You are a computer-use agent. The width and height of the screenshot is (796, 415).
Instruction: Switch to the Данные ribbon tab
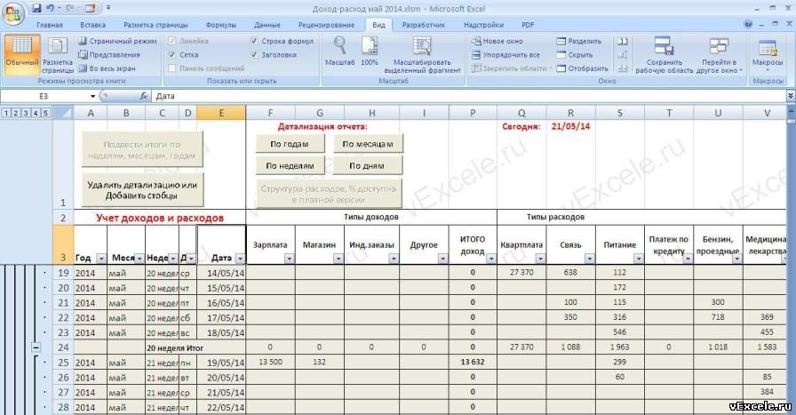(x=267, y=25)
